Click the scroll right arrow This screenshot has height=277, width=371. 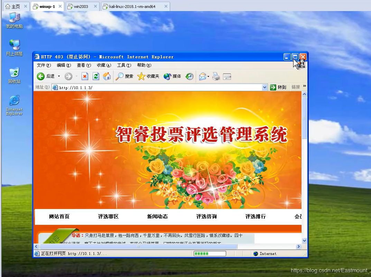point(299,246)
